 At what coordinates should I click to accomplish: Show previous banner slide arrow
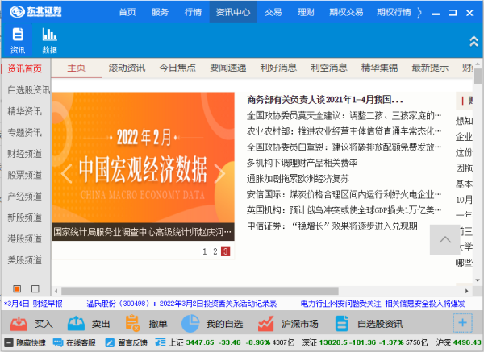pos(66,173)
